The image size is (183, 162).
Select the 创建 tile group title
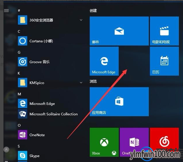tap(93, 11)
